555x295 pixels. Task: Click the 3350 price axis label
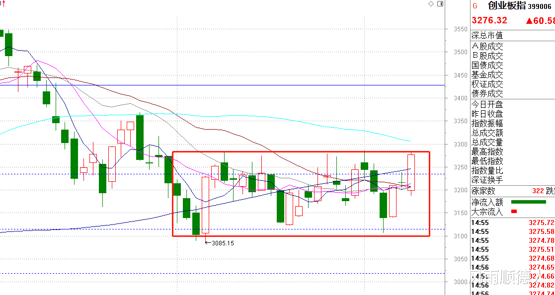[460, 121]
